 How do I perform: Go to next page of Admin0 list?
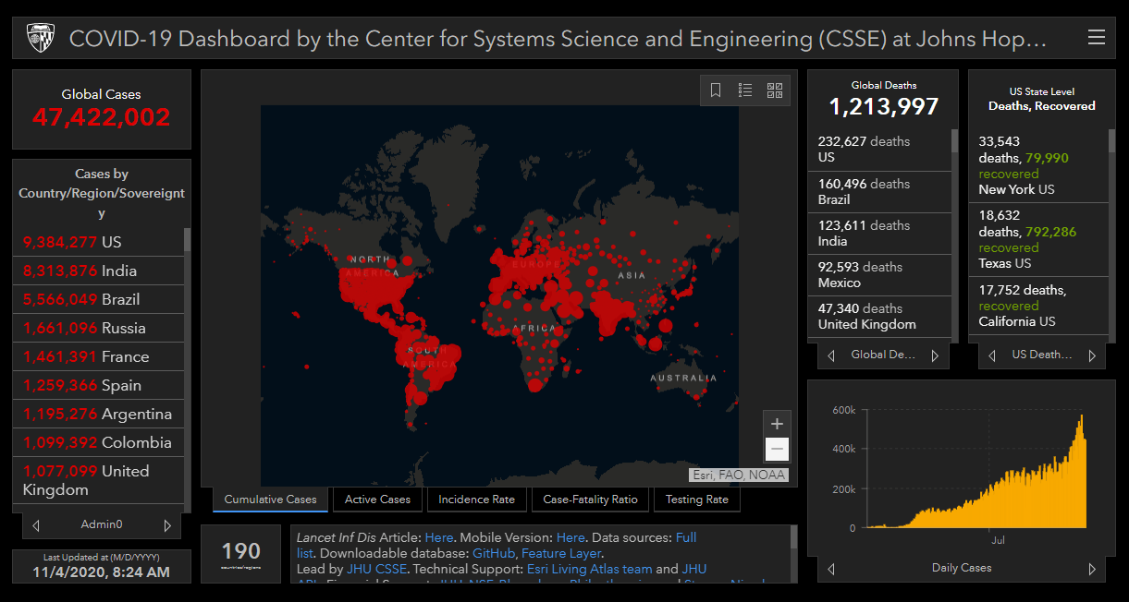[167, 525]
